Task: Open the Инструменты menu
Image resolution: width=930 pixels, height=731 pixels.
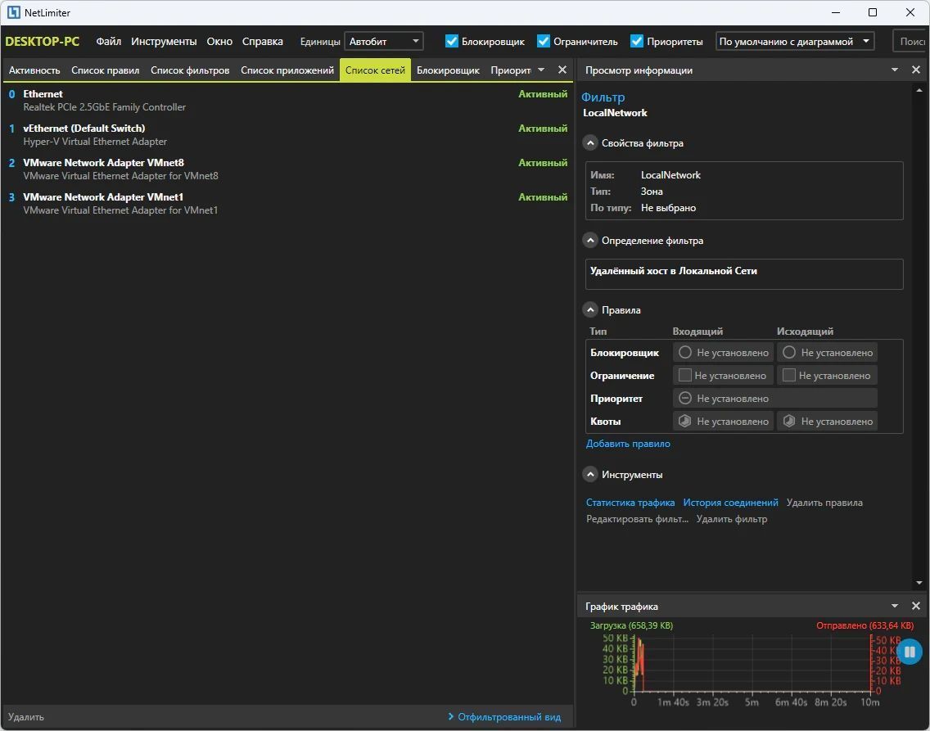Action: coord(164,42)
